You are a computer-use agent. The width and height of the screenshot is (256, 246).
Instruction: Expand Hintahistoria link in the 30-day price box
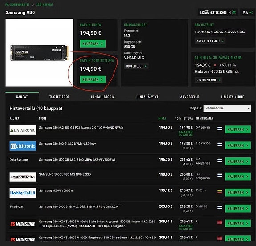click(x=208, y=80)
